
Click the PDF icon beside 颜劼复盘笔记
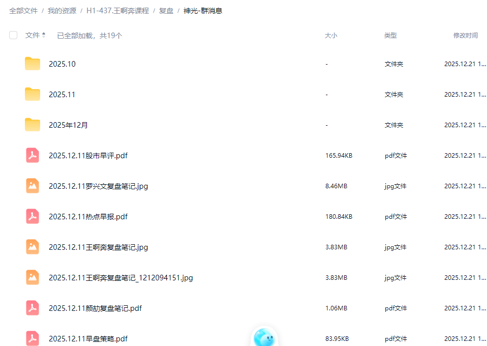pyautogui.click(x=33, y=308)
